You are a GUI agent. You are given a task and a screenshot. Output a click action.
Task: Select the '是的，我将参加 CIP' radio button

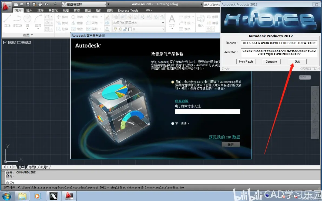[173, 82]
